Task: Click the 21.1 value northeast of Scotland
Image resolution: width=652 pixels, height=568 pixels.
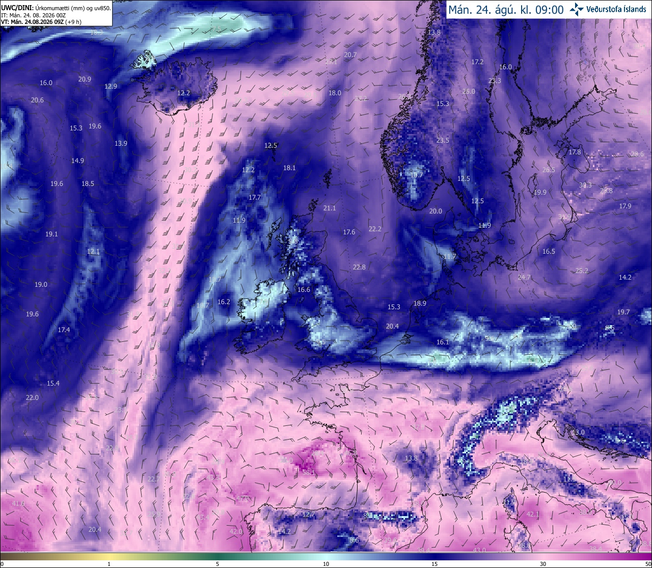Action: 330,208
